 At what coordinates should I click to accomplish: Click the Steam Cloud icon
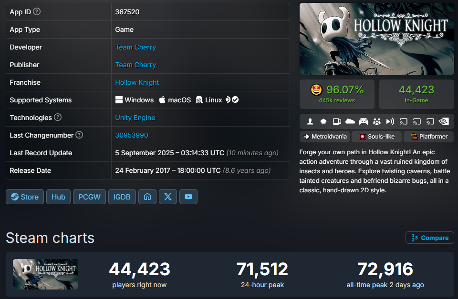point(350,121)
